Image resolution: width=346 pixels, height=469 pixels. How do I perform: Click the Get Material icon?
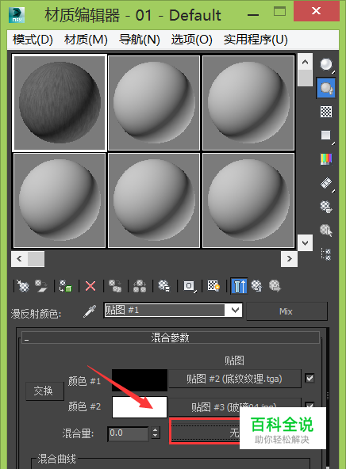click(x=23, y=286)
